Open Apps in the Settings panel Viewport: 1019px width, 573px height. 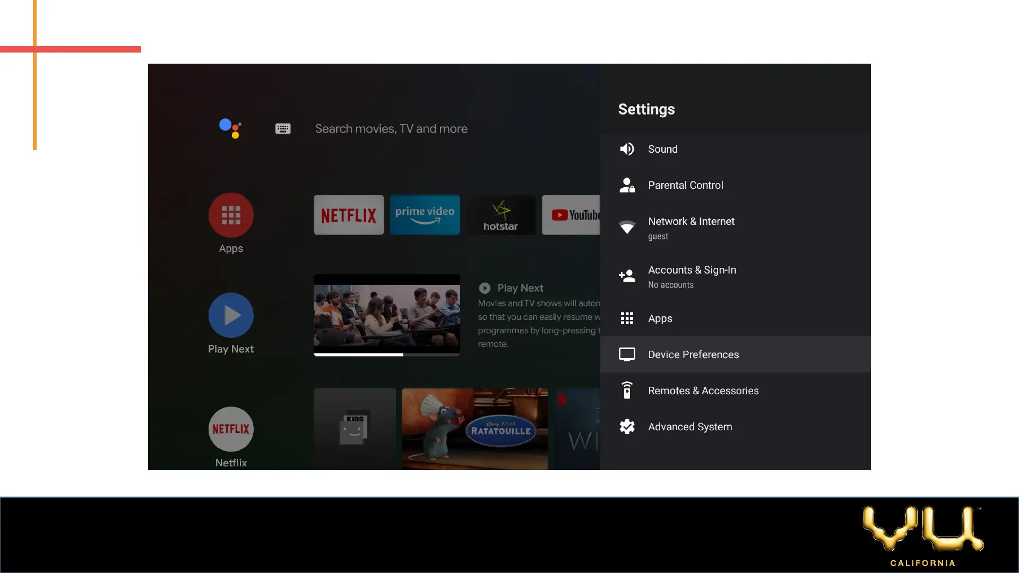point(660,318)
